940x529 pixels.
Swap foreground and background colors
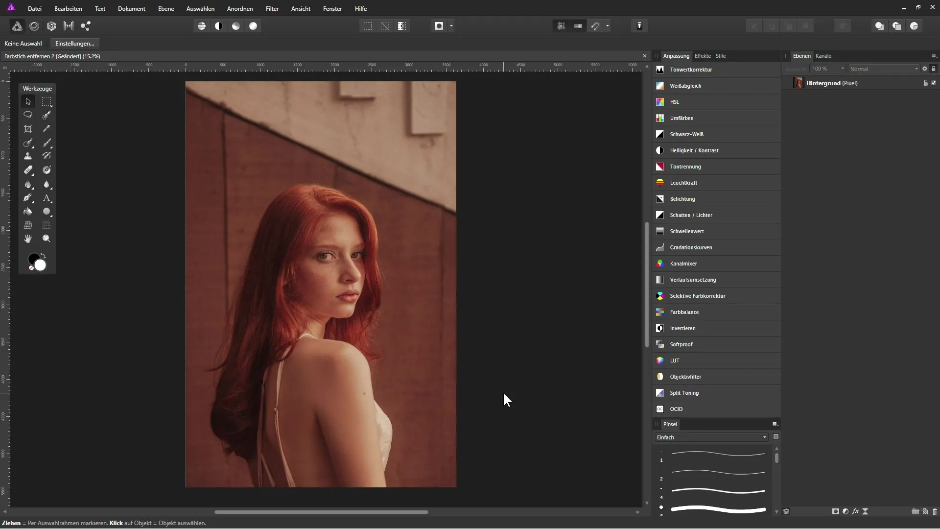point(43,255)
